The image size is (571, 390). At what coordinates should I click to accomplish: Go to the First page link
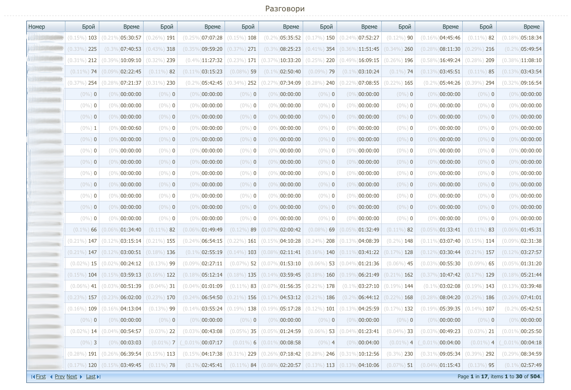point(41,377)
